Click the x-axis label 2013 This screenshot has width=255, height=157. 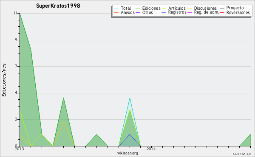point(20,149)
